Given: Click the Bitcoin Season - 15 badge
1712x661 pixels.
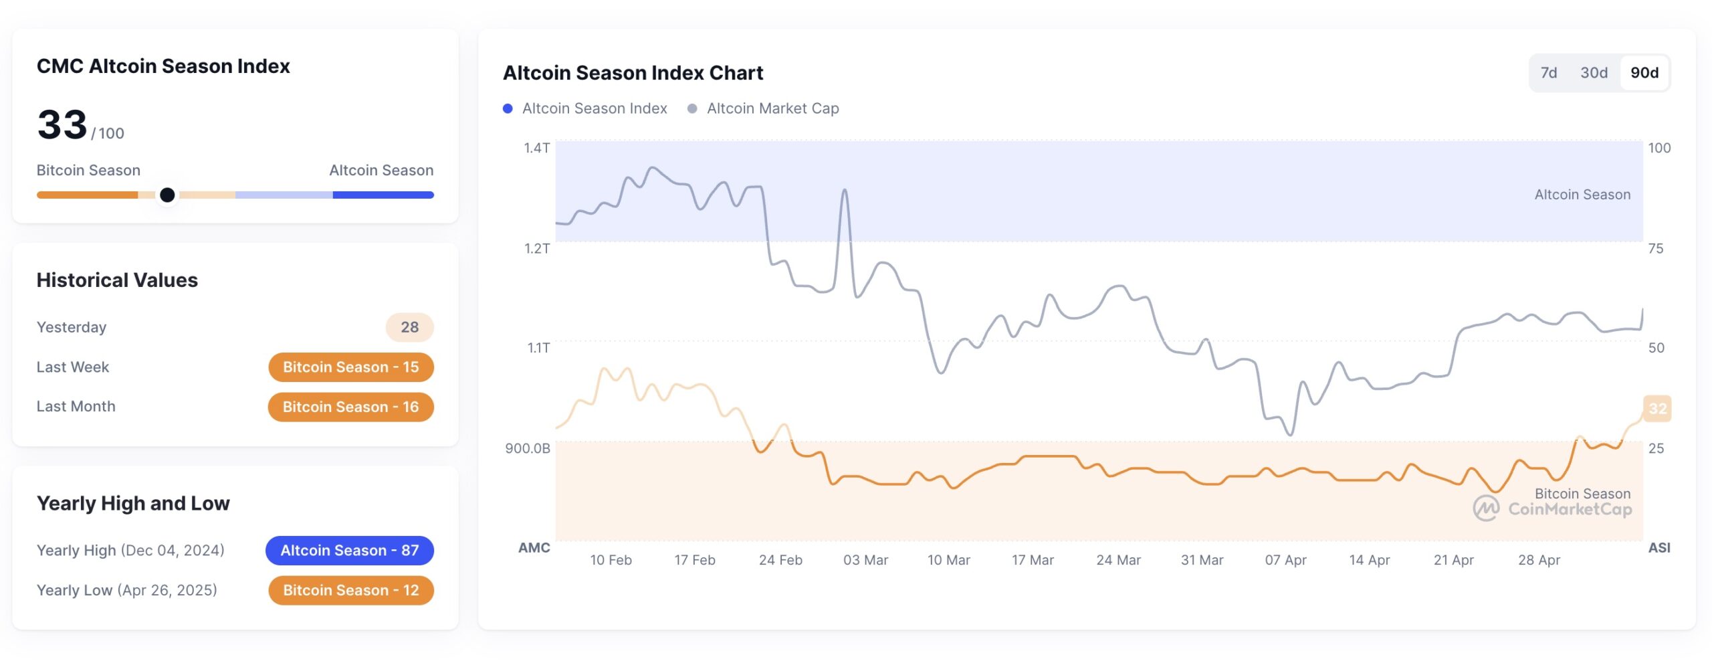Looking at the screenshot, I should click(350, 367).
